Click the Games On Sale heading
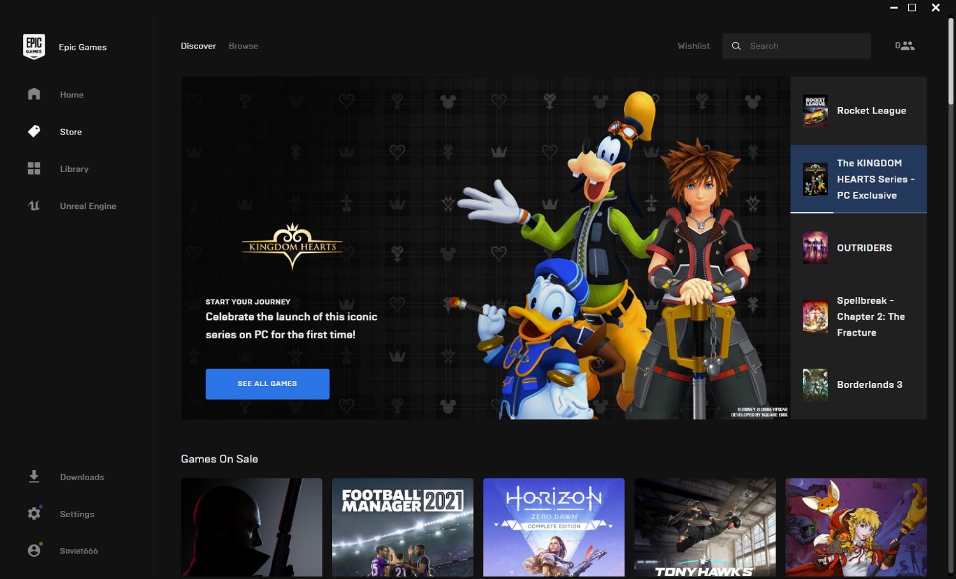The height and width of the screenshot is (579, 956). tap(219, 459)
